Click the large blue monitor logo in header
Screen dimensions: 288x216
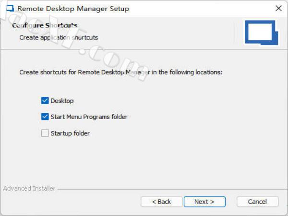click(x=260, y=32)
